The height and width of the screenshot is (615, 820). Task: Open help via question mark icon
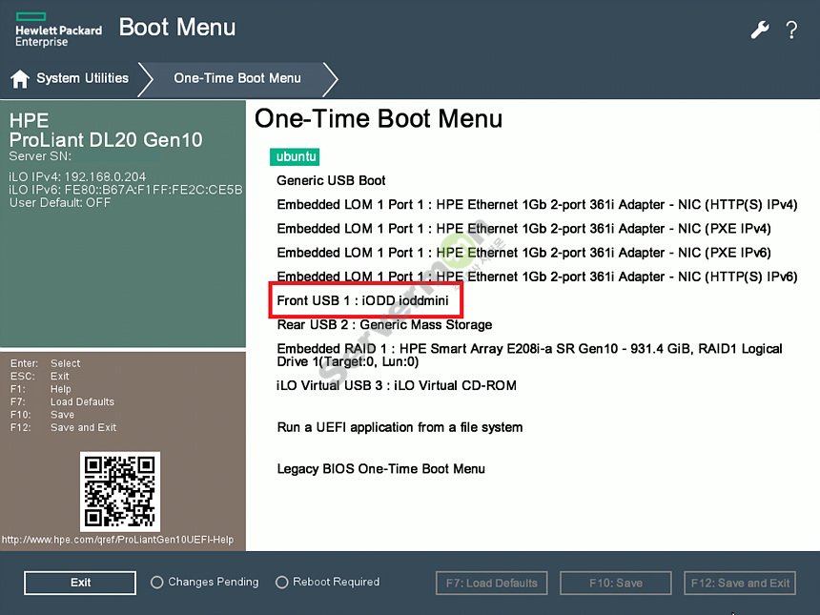coord(791,30)
